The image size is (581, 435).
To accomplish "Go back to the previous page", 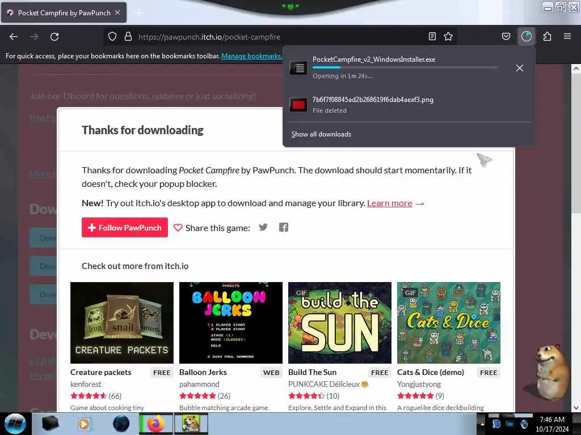I will 14,37.
